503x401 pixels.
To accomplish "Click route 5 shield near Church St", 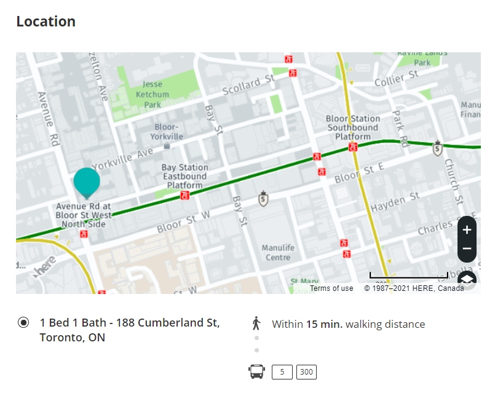I will (437, 149).
